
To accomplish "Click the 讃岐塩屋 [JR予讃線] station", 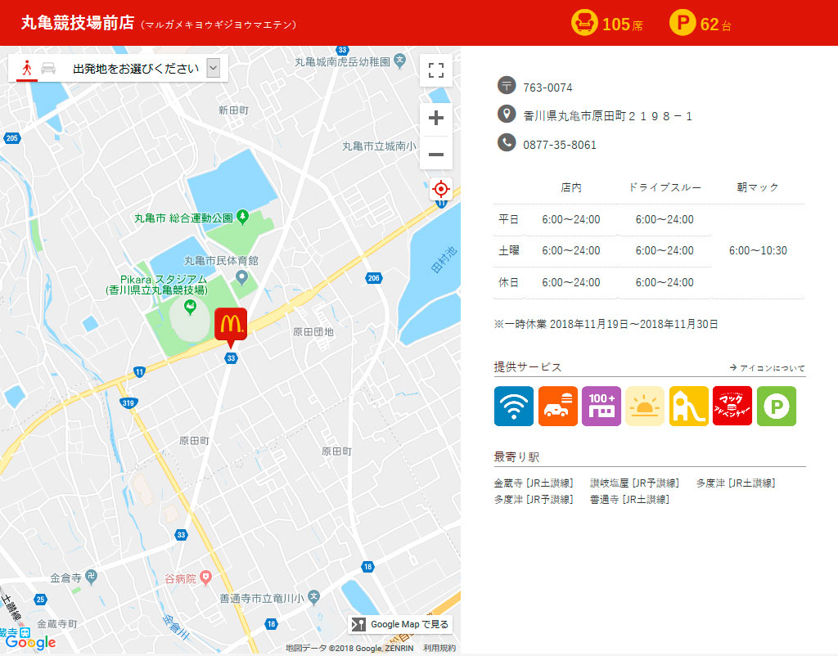I will pos(634,483).
